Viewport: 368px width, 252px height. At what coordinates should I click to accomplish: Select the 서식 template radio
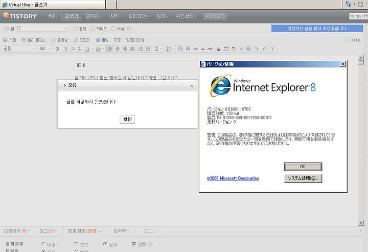(113, 29)
